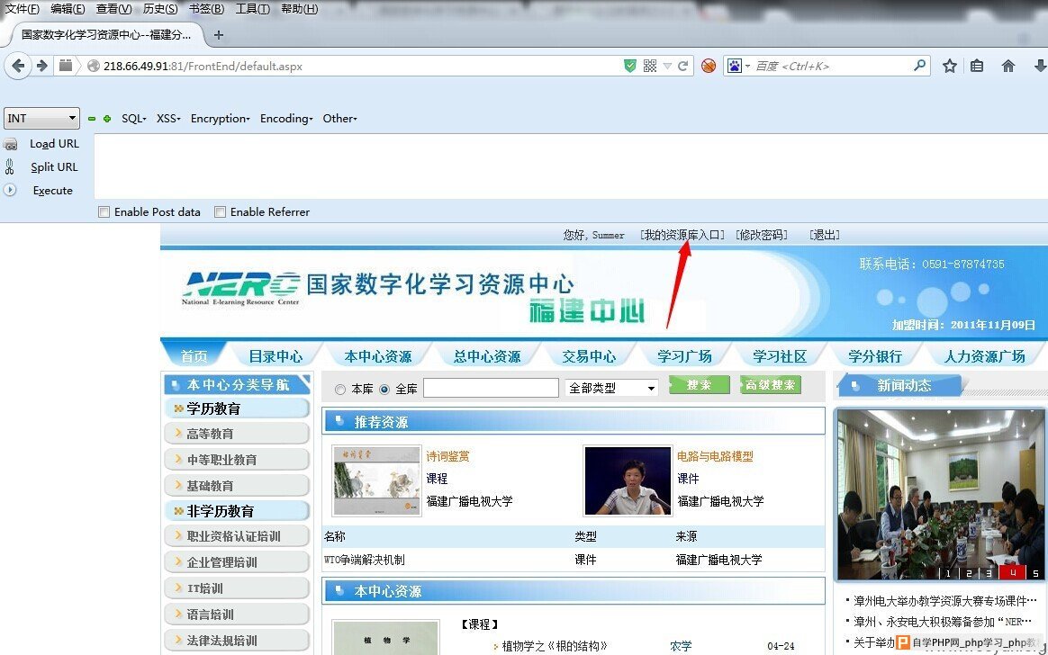This screenshot has width=1048, height=655.
Task: Click the HackBar URL text area
Action: tap(571, 166)
